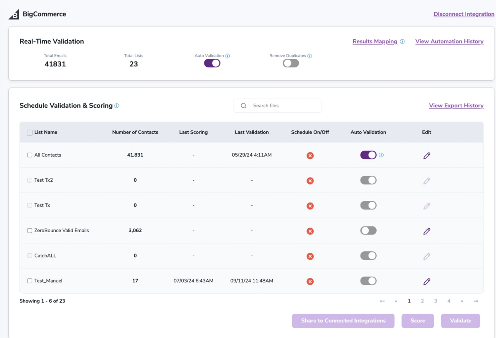Open View Export History
Viewport: 496px width, 338px height.
pyautogui.click(x=456, y=105)
